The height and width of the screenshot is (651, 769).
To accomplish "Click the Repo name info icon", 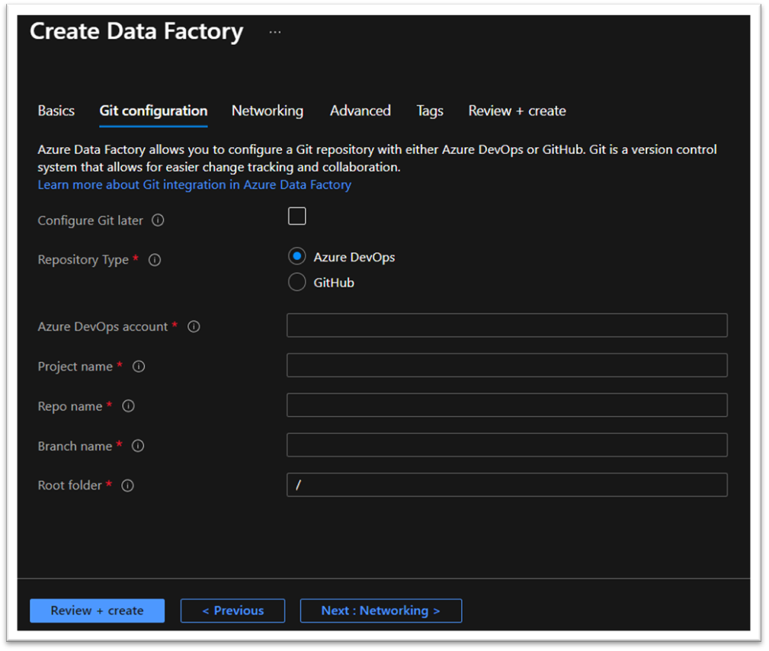I will (127, 406).
